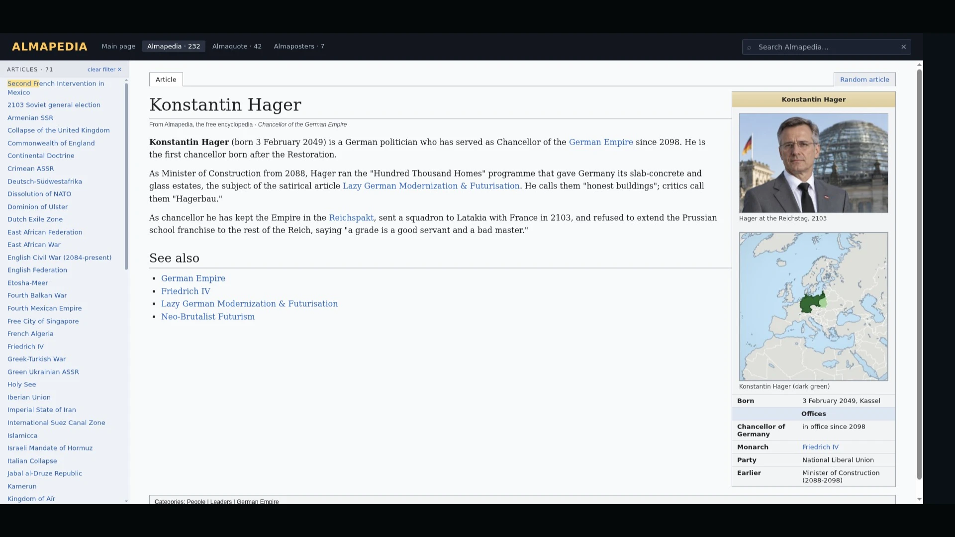Click the search magnifier icon

click(749, 47)
